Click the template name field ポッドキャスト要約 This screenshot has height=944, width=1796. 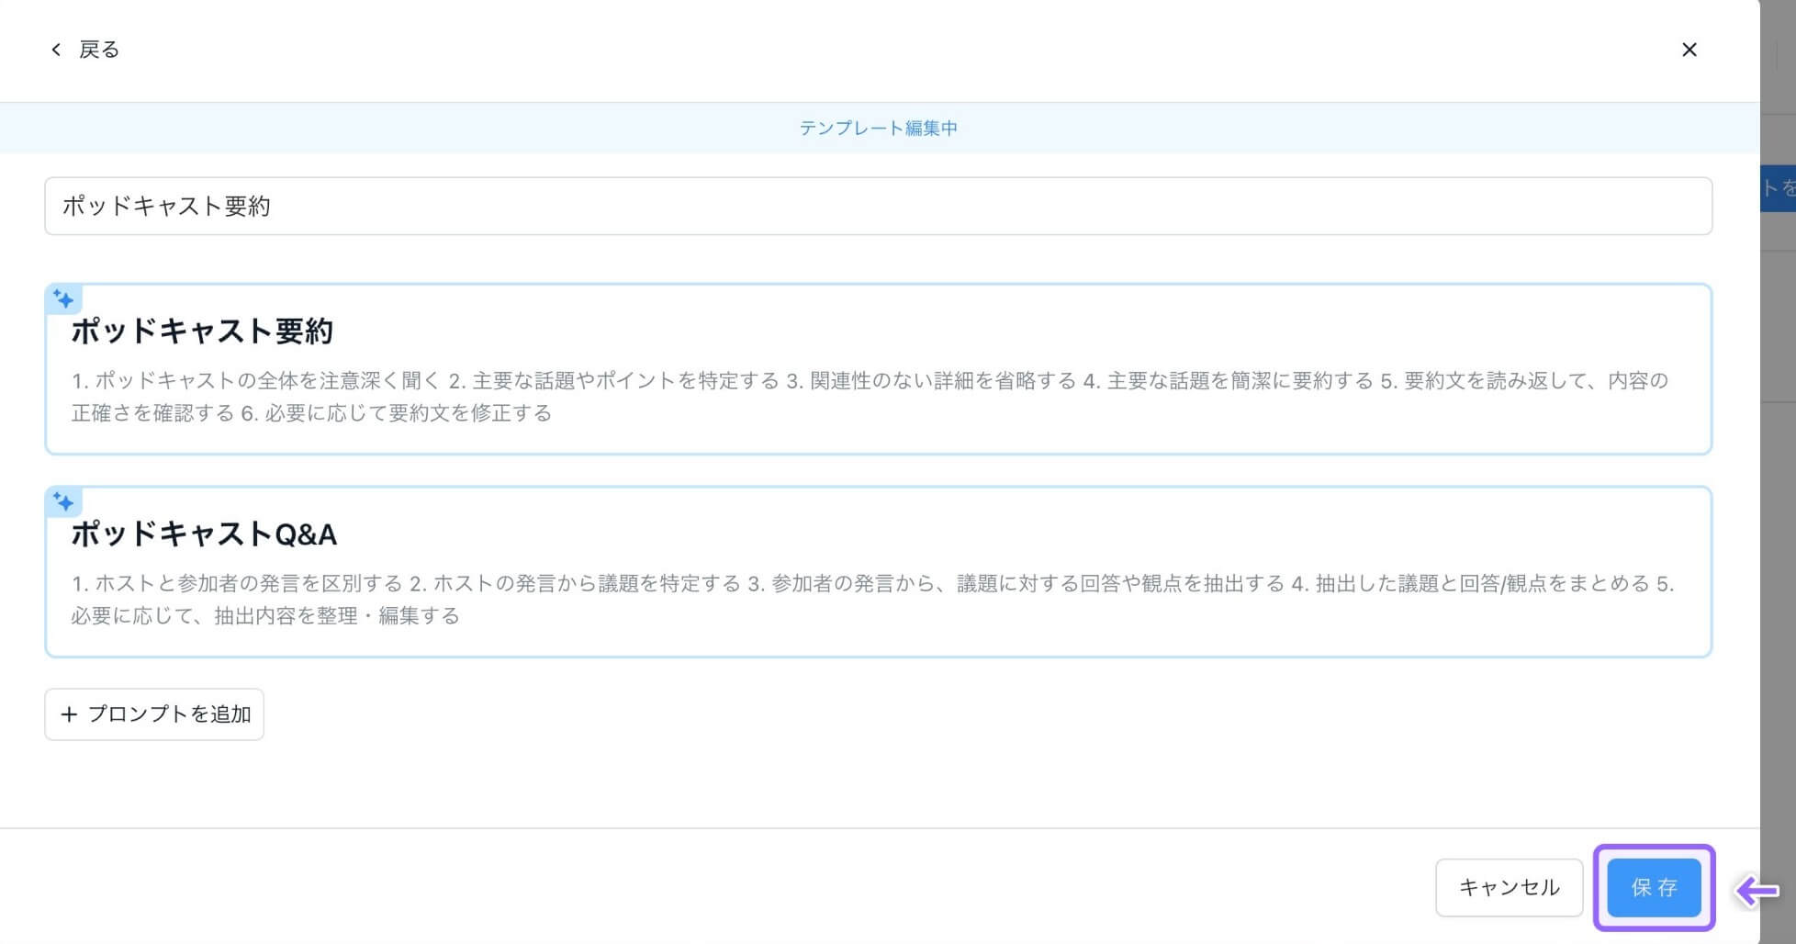point(878,206)
